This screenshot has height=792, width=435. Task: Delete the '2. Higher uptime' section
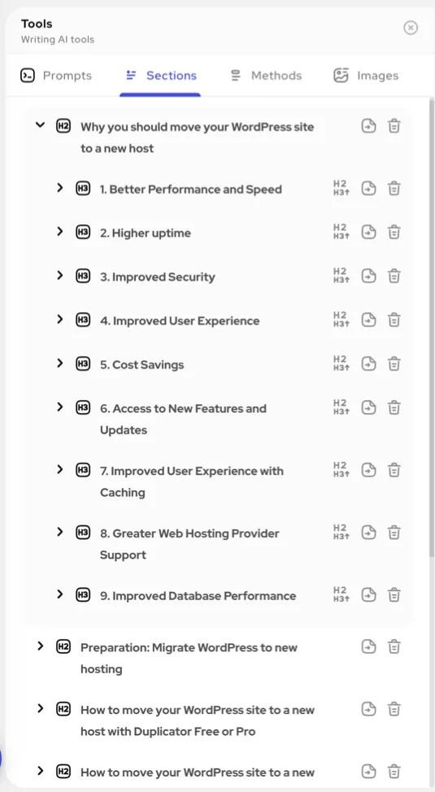(394, 233)
